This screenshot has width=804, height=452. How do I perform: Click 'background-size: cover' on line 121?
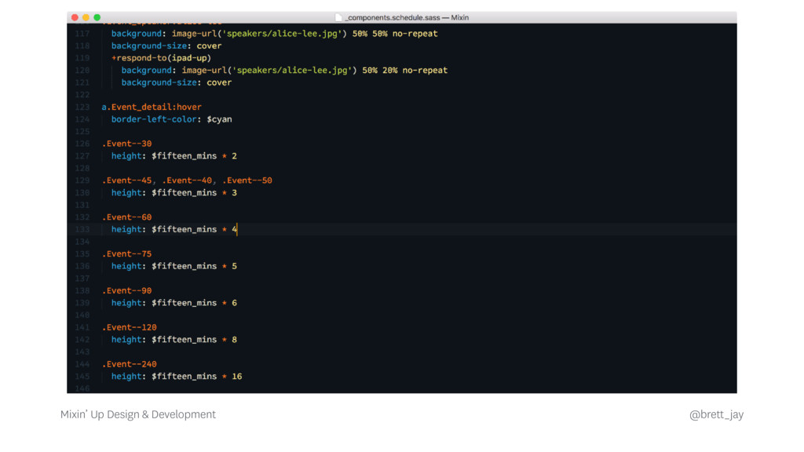177,83
